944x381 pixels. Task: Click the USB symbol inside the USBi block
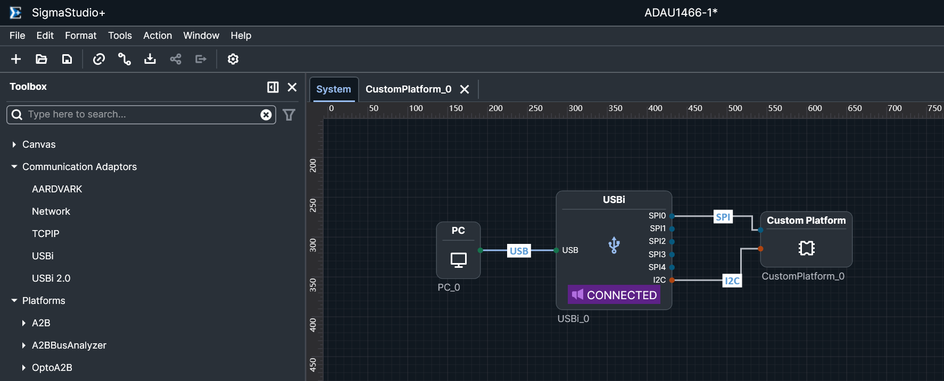(x=614, y=245)
